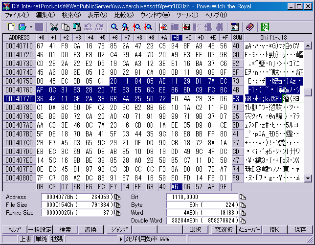315x245 pixels.
Task: Copy the Double Word value icon
Action: 243,221
